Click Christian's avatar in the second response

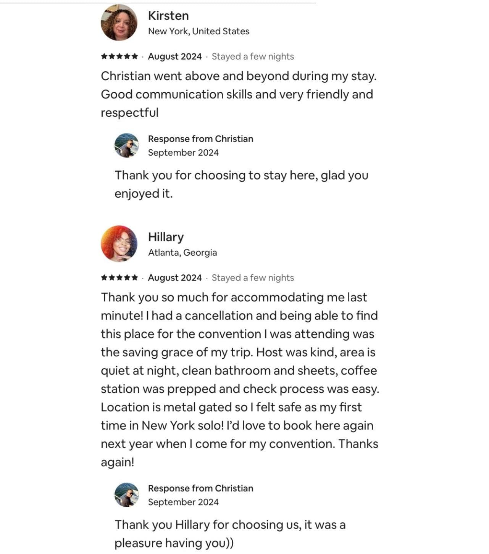(x=127, y=495)
